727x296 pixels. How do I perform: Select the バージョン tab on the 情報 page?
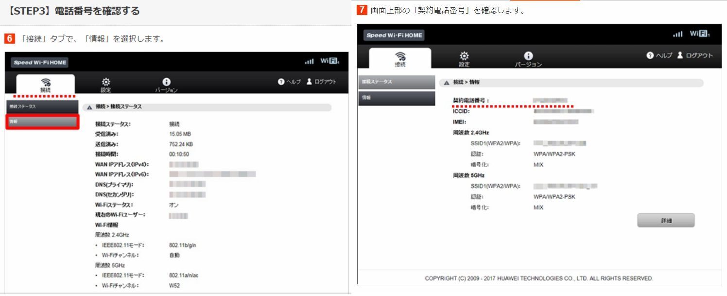[528, 59]
